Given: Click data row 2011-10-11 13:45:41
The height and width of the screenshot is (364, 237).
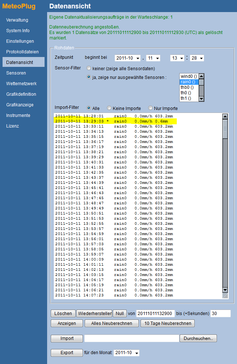Looking at the screenshot, I should (114, 188).
